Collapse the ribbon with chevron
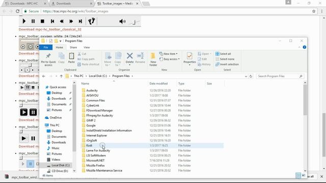 pos(299,47)
